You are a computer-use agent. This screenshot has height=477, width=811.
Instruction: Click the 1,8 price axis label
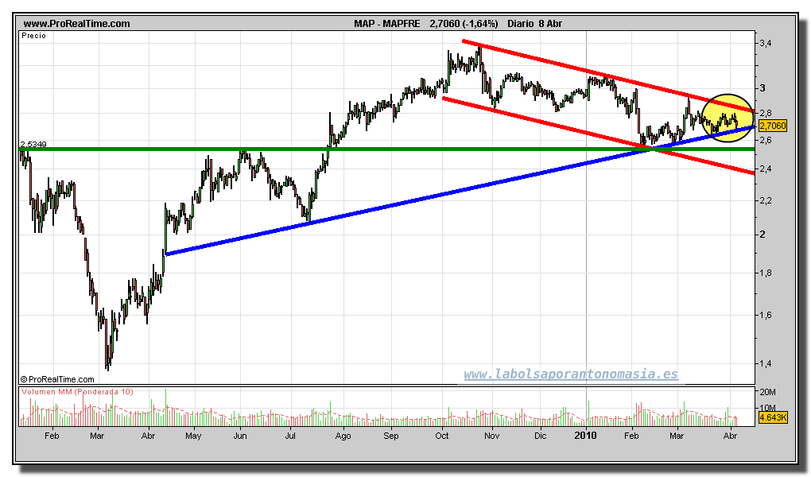[766, 273]
